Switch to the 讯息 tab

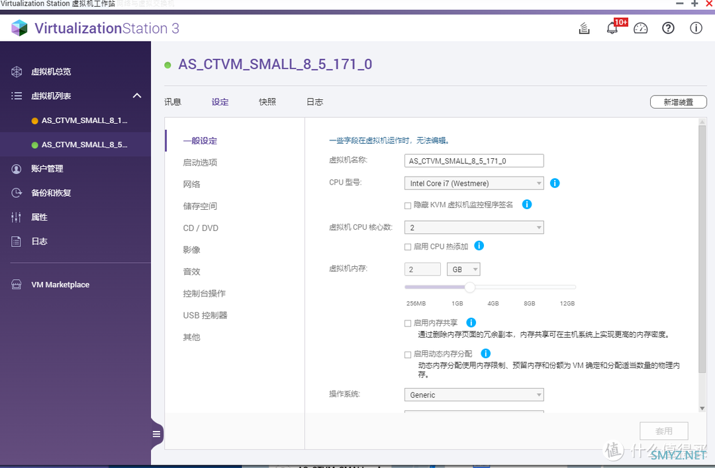[x=173, y=102]
